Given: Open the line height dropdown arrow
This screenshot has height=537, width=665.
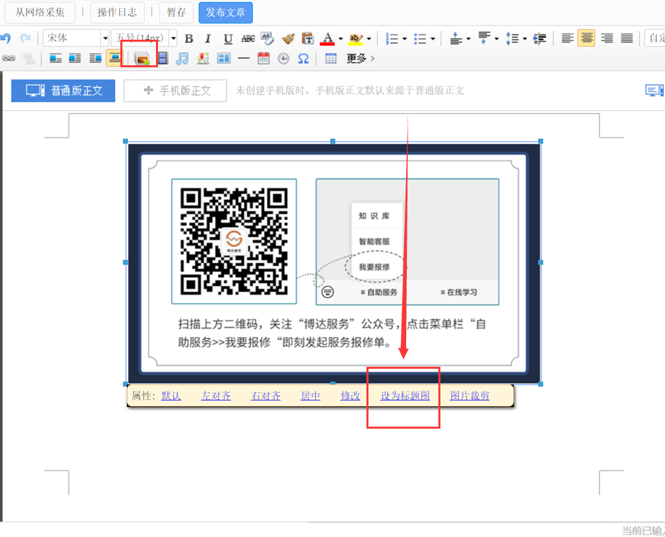Looking at the screenshot, I should [x=524, y=38].
